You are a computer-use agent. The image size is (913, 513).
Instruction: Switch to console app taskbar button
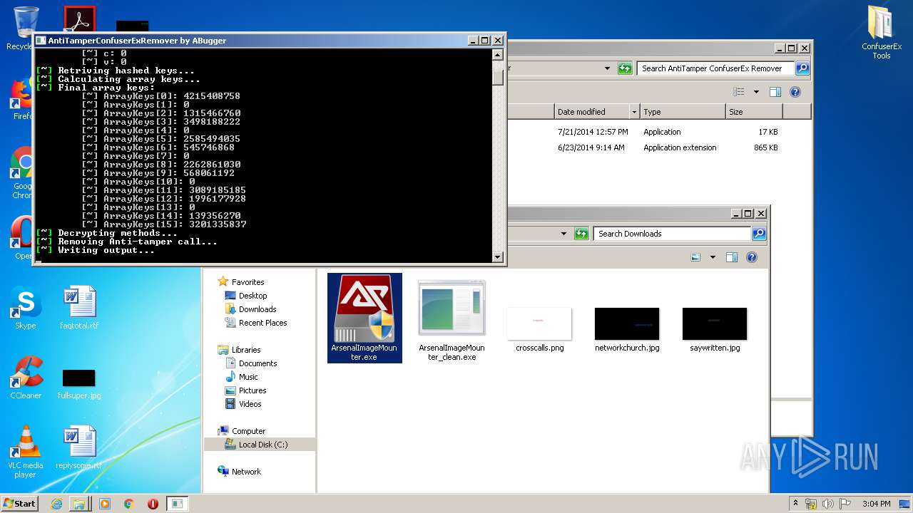click(x=177, y=504)
